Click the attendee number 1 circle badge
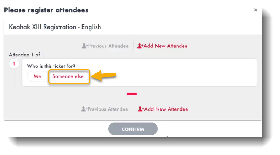The width and height of the screenshot is (280, 155). pos(14,63)
